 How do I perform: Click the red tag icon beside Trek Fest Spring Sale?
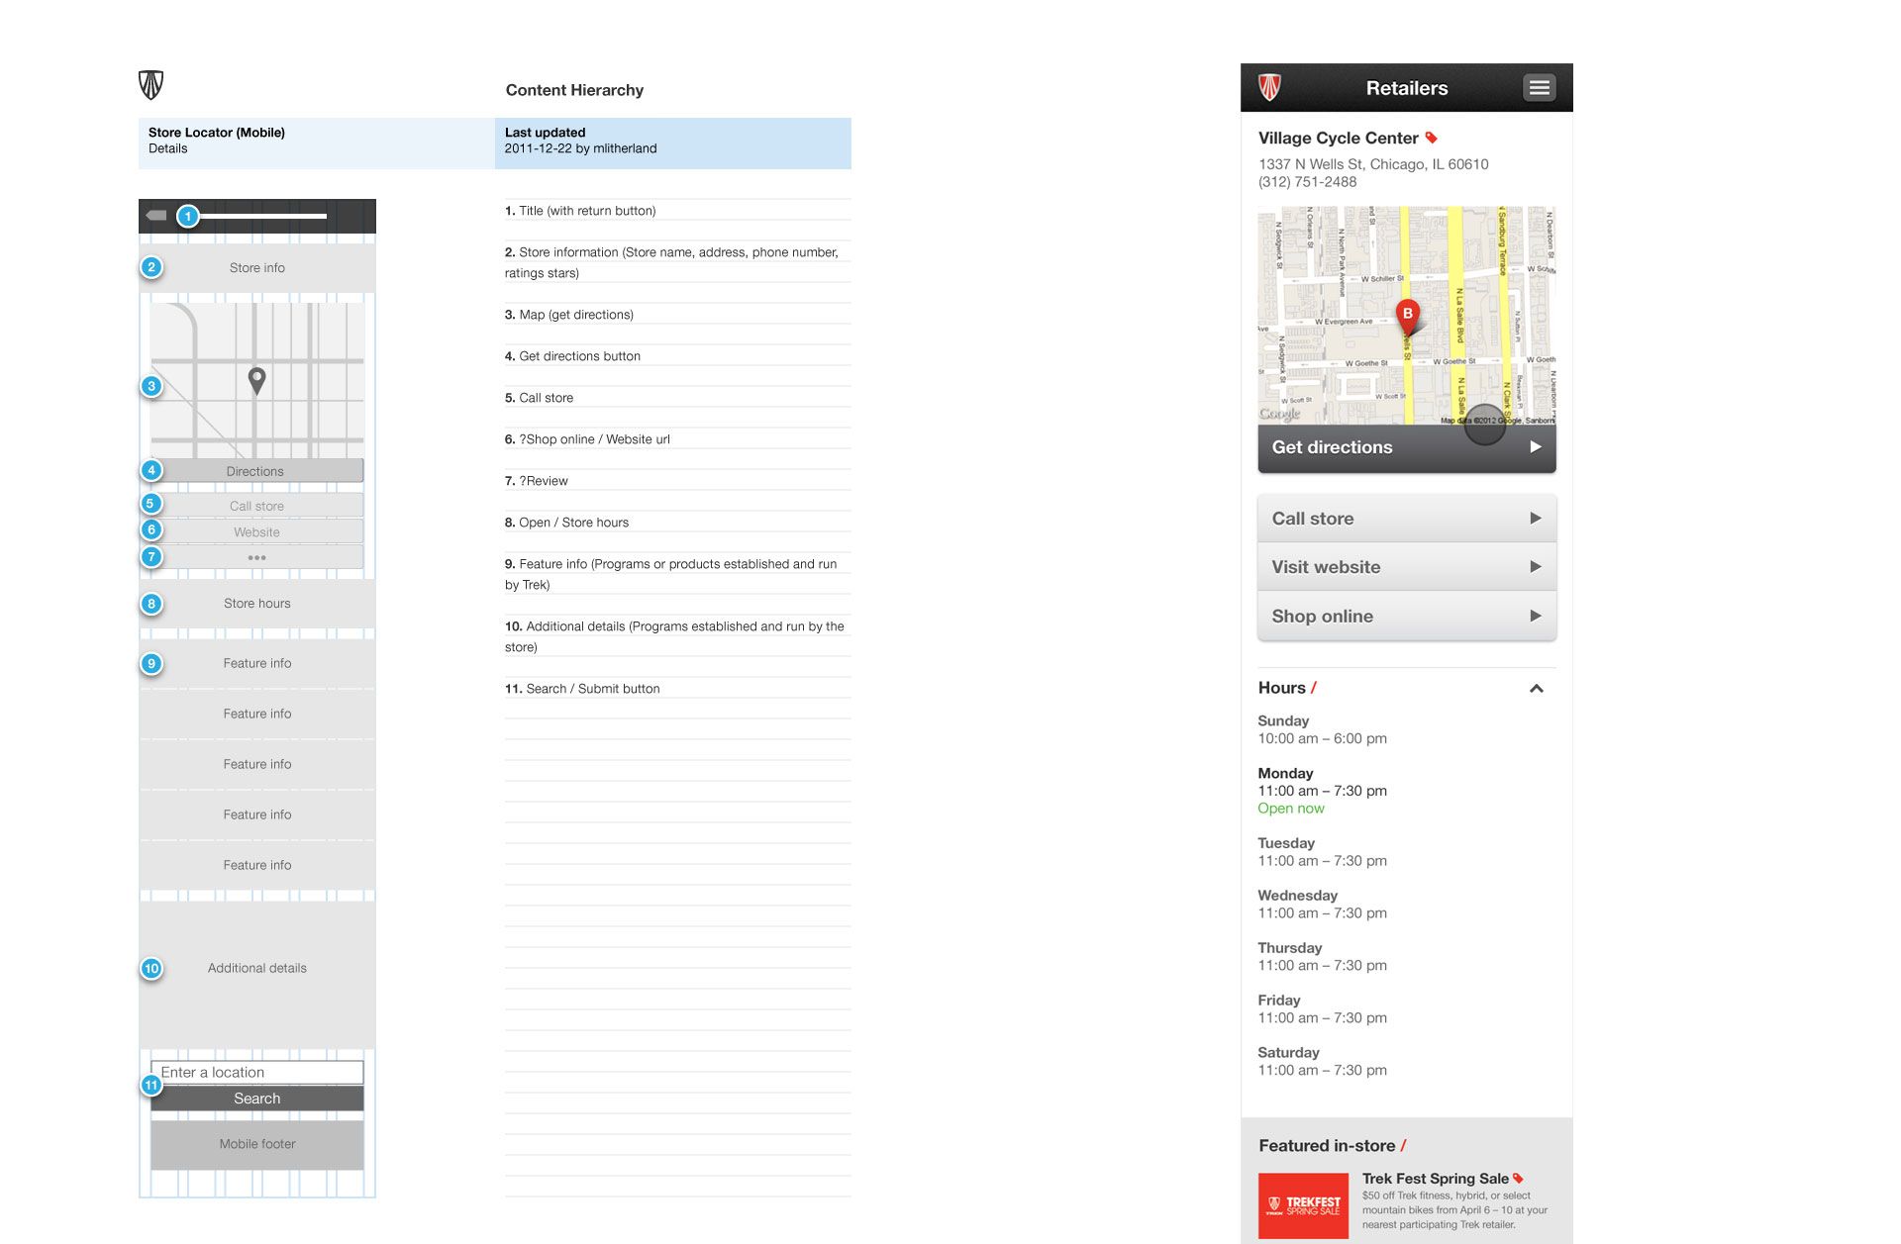coord(1518,1178)
